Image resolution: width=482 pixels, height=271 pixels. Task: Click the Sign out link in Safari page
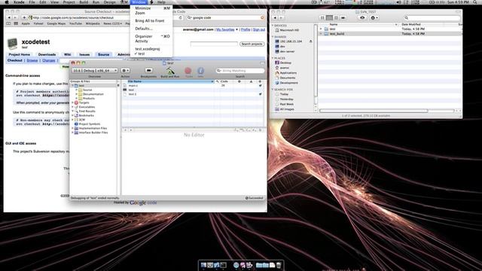click(x=259, y=29)
